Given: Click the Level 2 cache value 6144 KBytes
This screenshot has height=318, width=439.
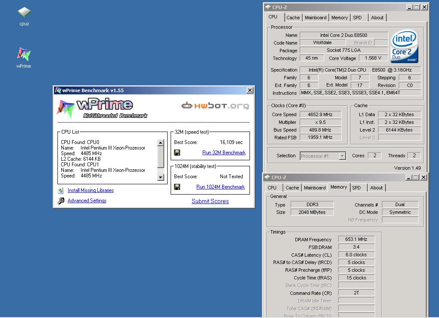Looking at the screenshot, I should pos(400,130).
